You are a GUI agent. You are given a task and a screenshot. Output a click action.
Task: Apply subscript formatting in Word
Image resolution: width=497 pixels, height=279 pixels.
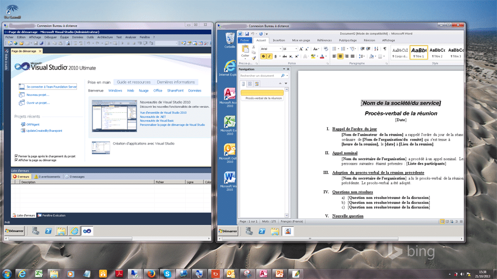tap(291, 56)
